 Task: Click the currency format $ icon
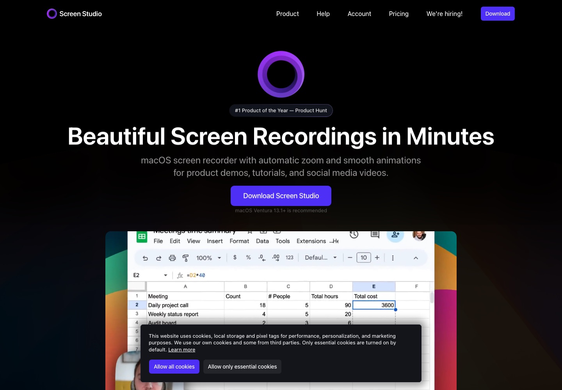click(x=235, y=257)
